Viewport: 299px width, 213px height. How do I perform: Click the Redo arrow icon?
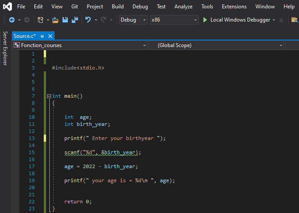(x=103, y=20)
